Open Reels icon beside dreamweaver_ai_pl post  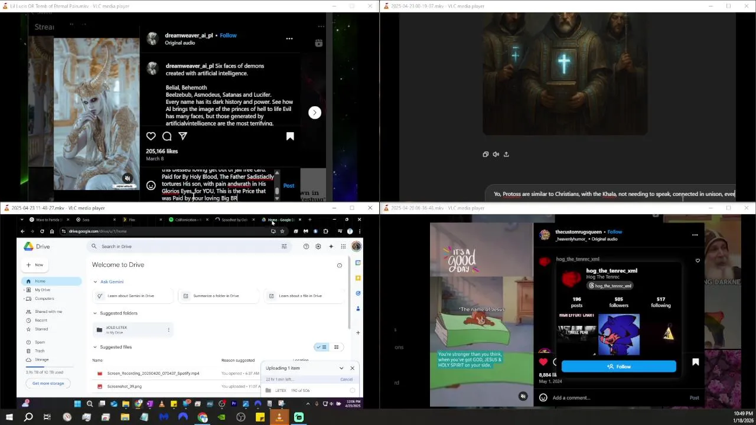(x=319, y=43)
